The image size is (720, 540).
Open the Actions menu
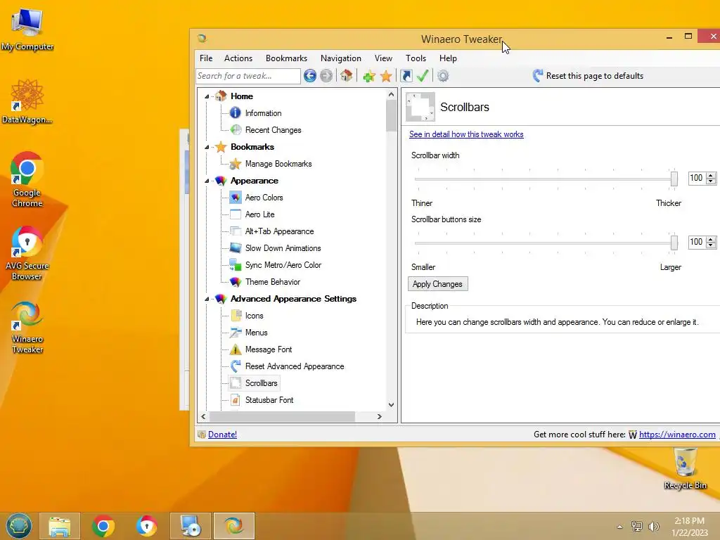tap(238, 58)
